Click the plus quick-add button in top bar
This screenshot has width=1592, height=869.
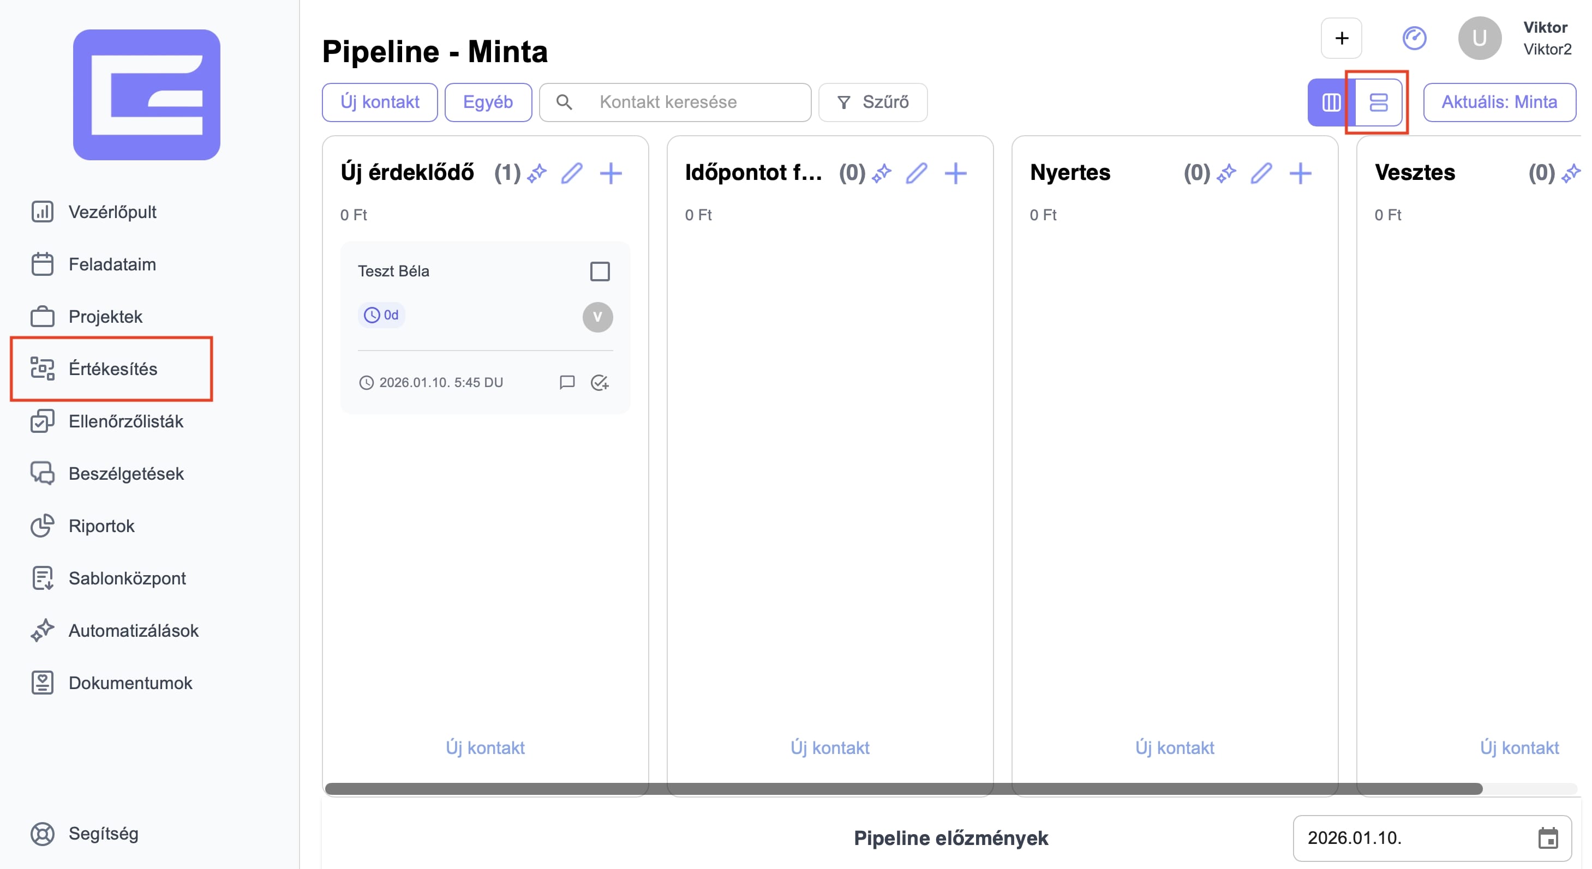(x=1341, y=38)
